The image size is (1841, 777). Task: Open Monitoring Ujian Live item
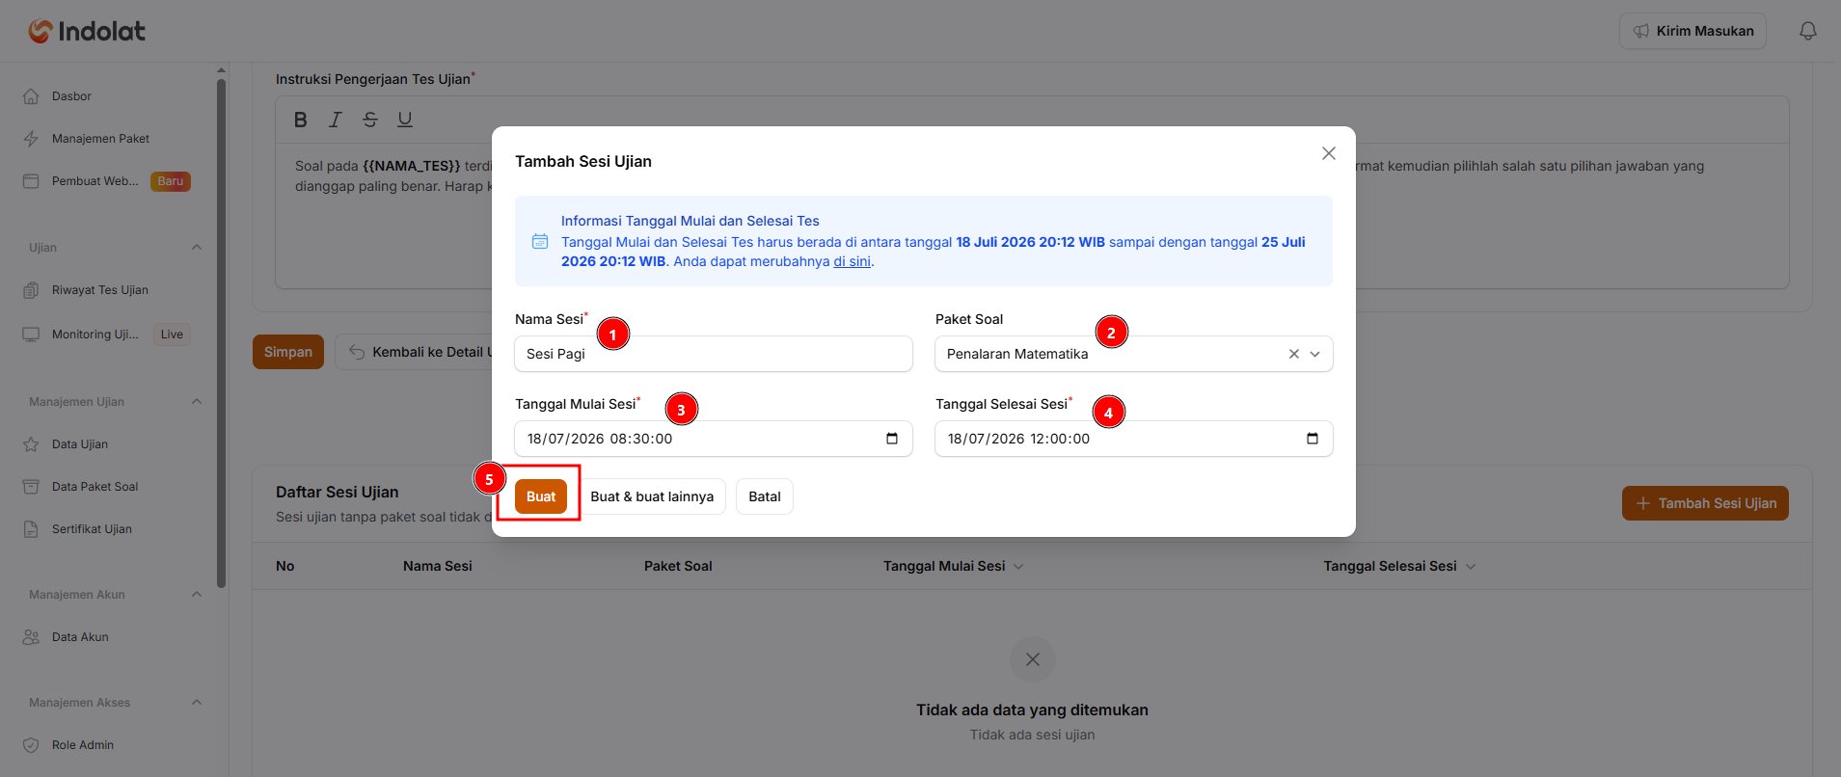point(95,335)
